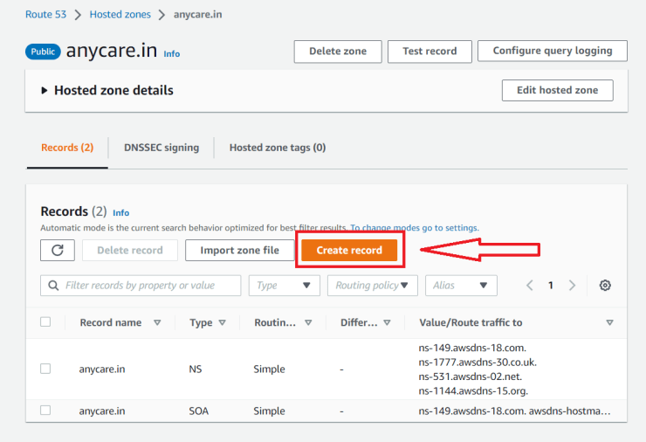
Task: Click page number 1 in pagination
Action: pos(551,286)
